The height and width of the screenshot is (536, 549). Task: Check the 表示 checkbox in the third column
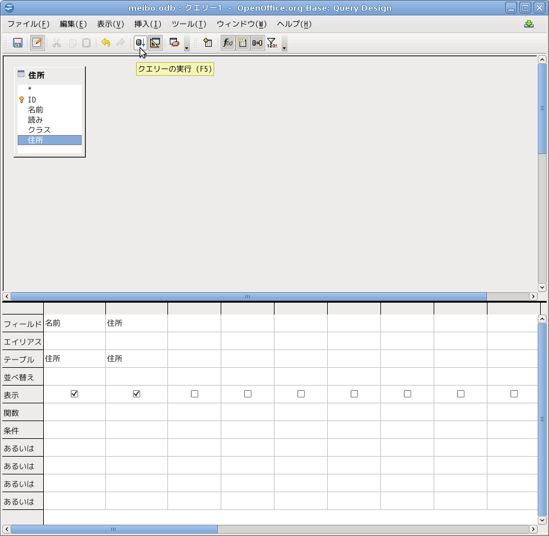[195, 394]
